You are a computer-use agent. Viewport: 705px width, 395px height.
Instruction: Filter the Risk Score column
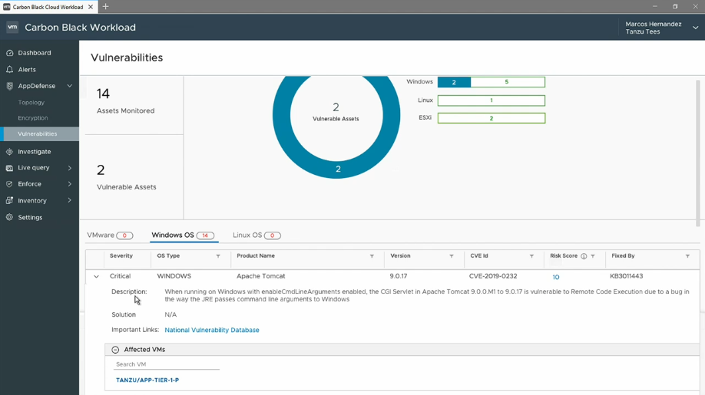point(593,256)
